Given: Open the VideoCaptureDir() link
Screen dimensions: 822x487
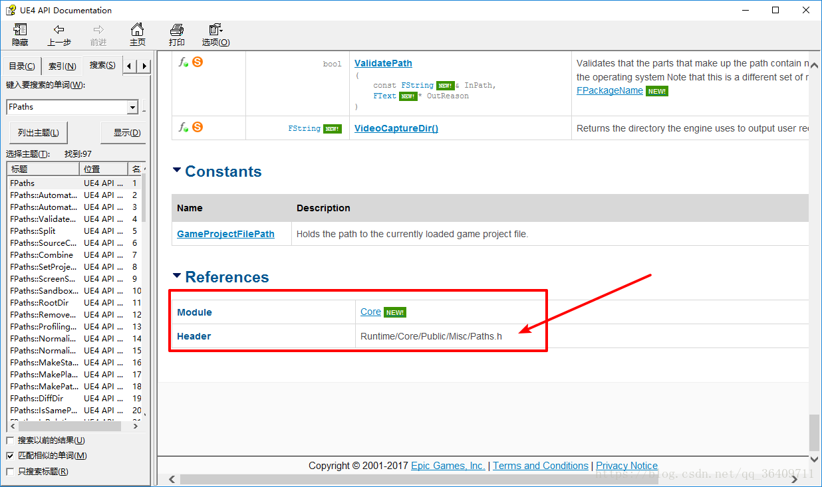Looking at the screenshot, I should (x=396, y=128).
